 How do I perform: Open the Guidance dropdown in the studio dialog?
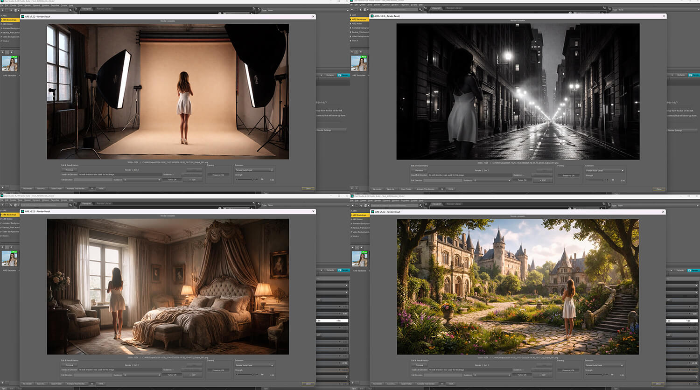[x=142, y=180]
